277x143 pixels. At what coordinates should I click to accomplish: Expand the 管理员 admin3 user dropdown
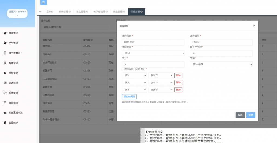pyautogui.click(x=17, y=13)
